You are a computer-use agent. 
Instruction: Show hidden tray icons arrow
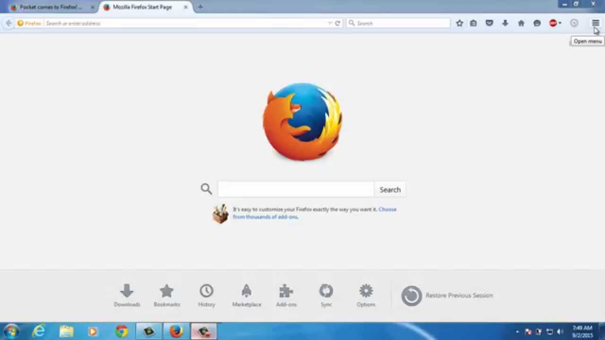[517, 332]
